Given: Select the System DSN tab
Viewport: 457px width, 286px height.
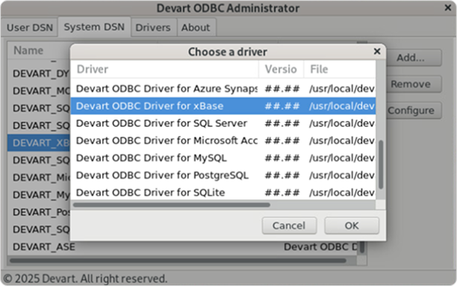Looking at the screenshot, I should (x=94, y=27).
